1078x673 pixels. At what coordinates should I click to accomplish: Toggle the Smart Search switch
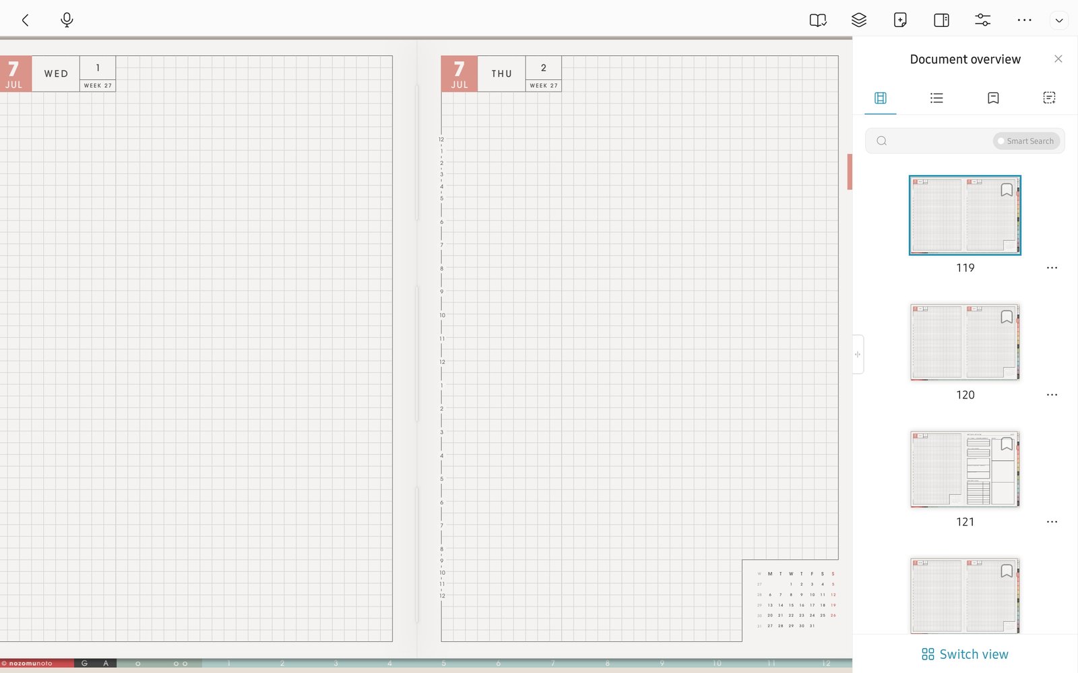1026,141
